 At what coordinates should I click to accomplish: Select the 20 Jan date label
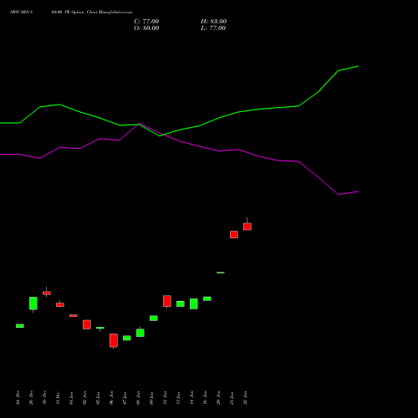click(x=219, y=398)
